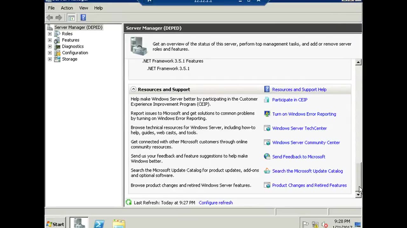Image resolution: width=407 pixels, height=228 pixels.
Task: Open Windows Server TechCenter link
Action: [x=299, y=128]
